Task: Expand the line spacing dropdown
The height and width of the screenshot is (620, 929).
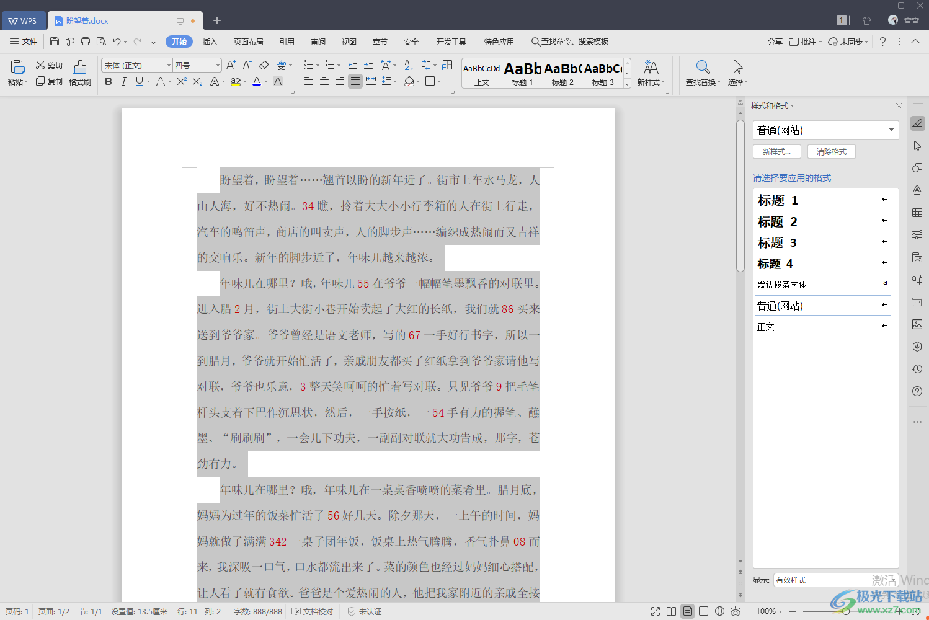Action: pos(396,82)
